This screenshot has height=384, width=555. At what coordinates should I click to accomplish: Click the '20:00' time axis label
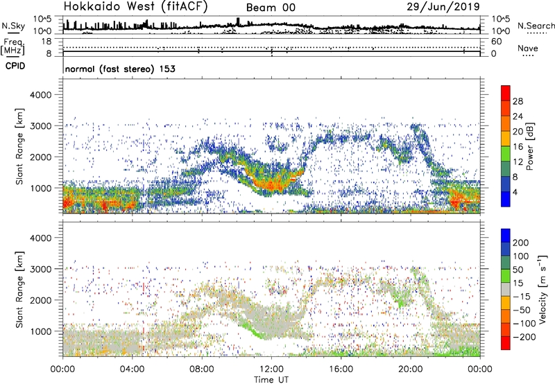[410, 369]
